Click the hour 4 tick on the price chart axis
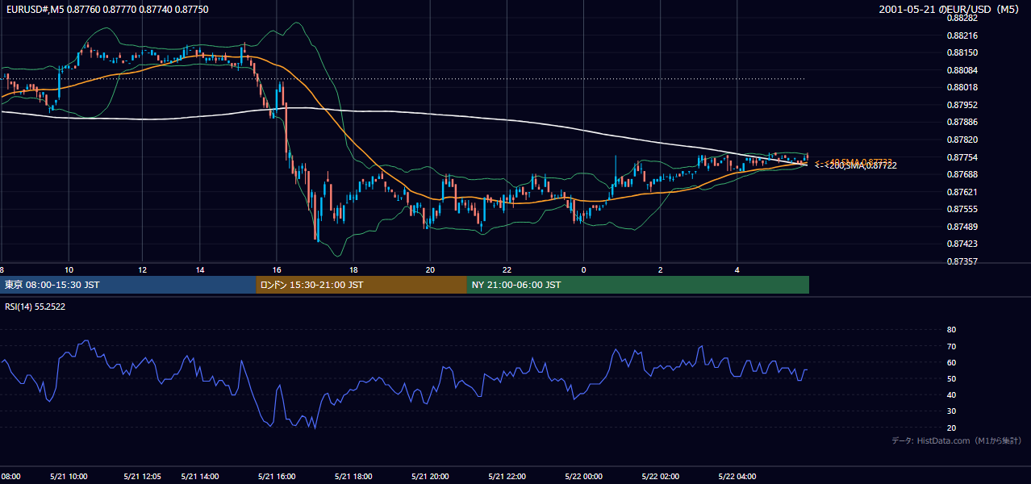The image size is (1031, 484). click(737, 269)
